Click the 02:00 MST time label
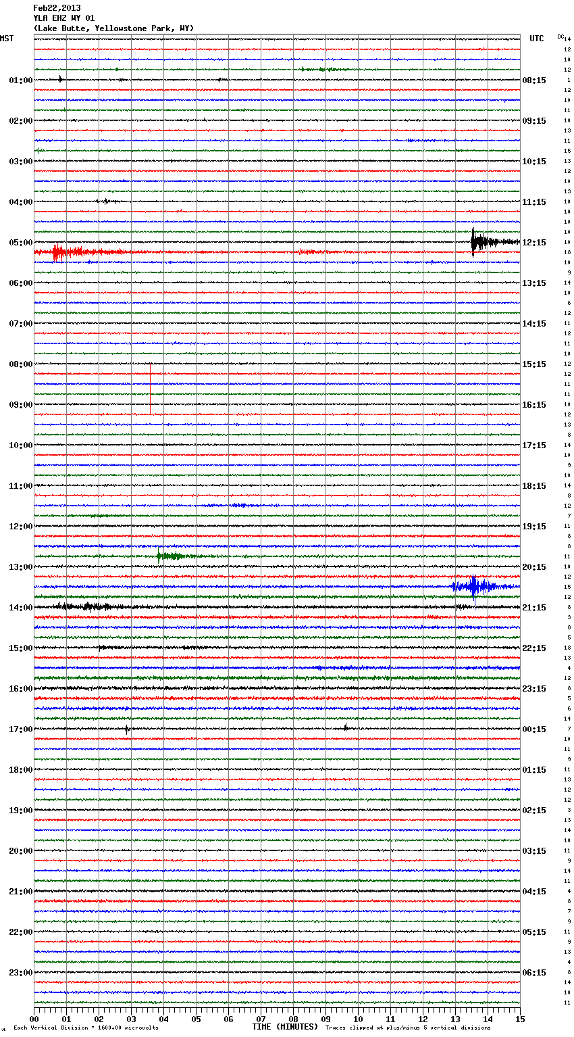 coord(21,121)
